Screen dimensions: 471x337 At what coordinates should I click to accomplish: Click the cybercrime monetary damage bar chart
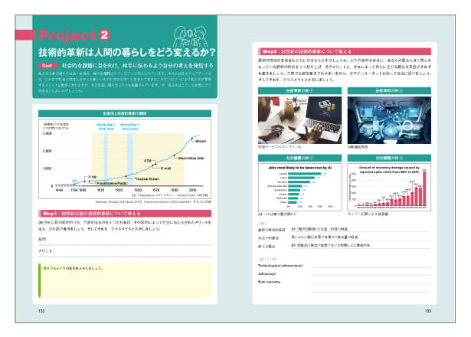click(389, 187)
